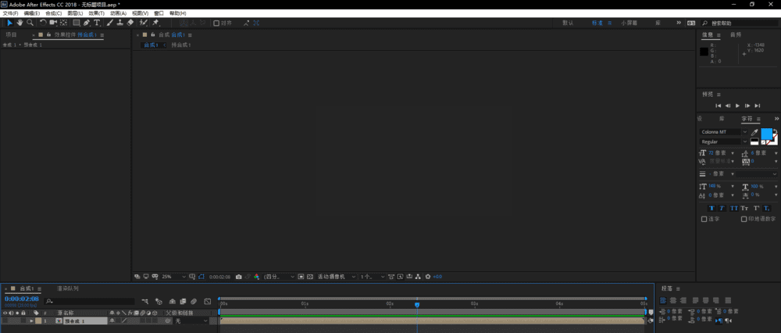Pick font color with eyedropper icon
The width and height of the screenshot is (781, 333).
pyautogui.click(x=754, y=132)
